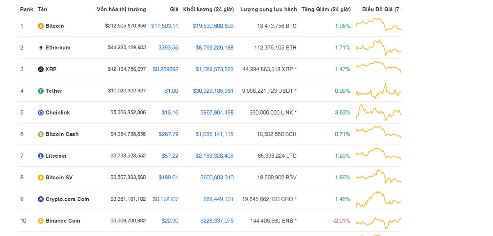Sort by Tên column header
The image size is (493, 236).
[x=42, y=9]
